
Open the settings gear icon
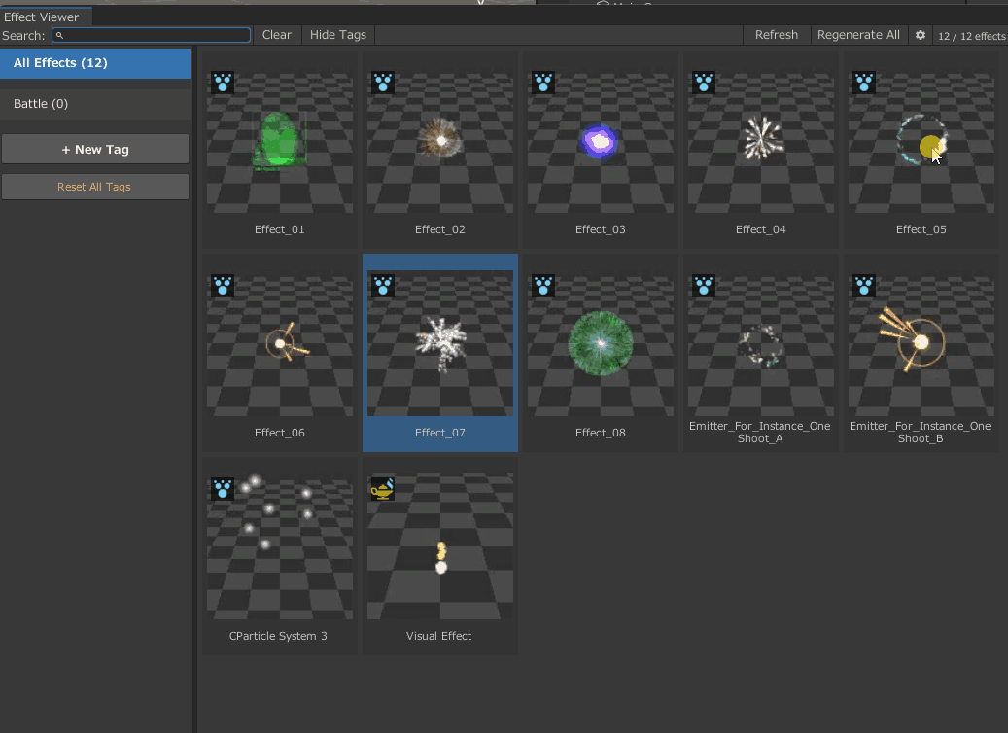coord(921,35)
